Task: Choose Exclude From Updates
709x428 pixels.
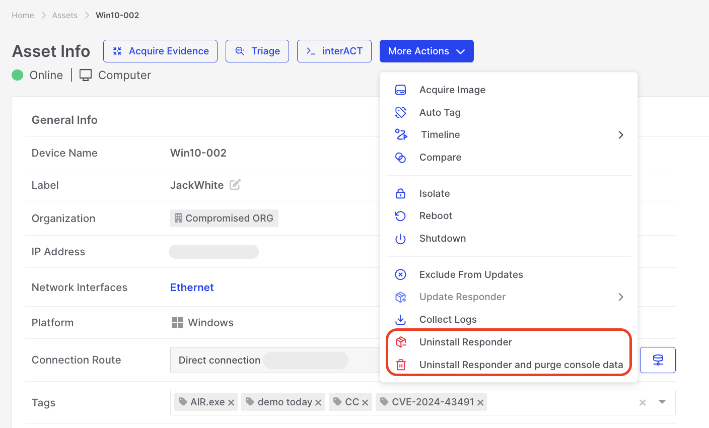Action: pos(471,274)
